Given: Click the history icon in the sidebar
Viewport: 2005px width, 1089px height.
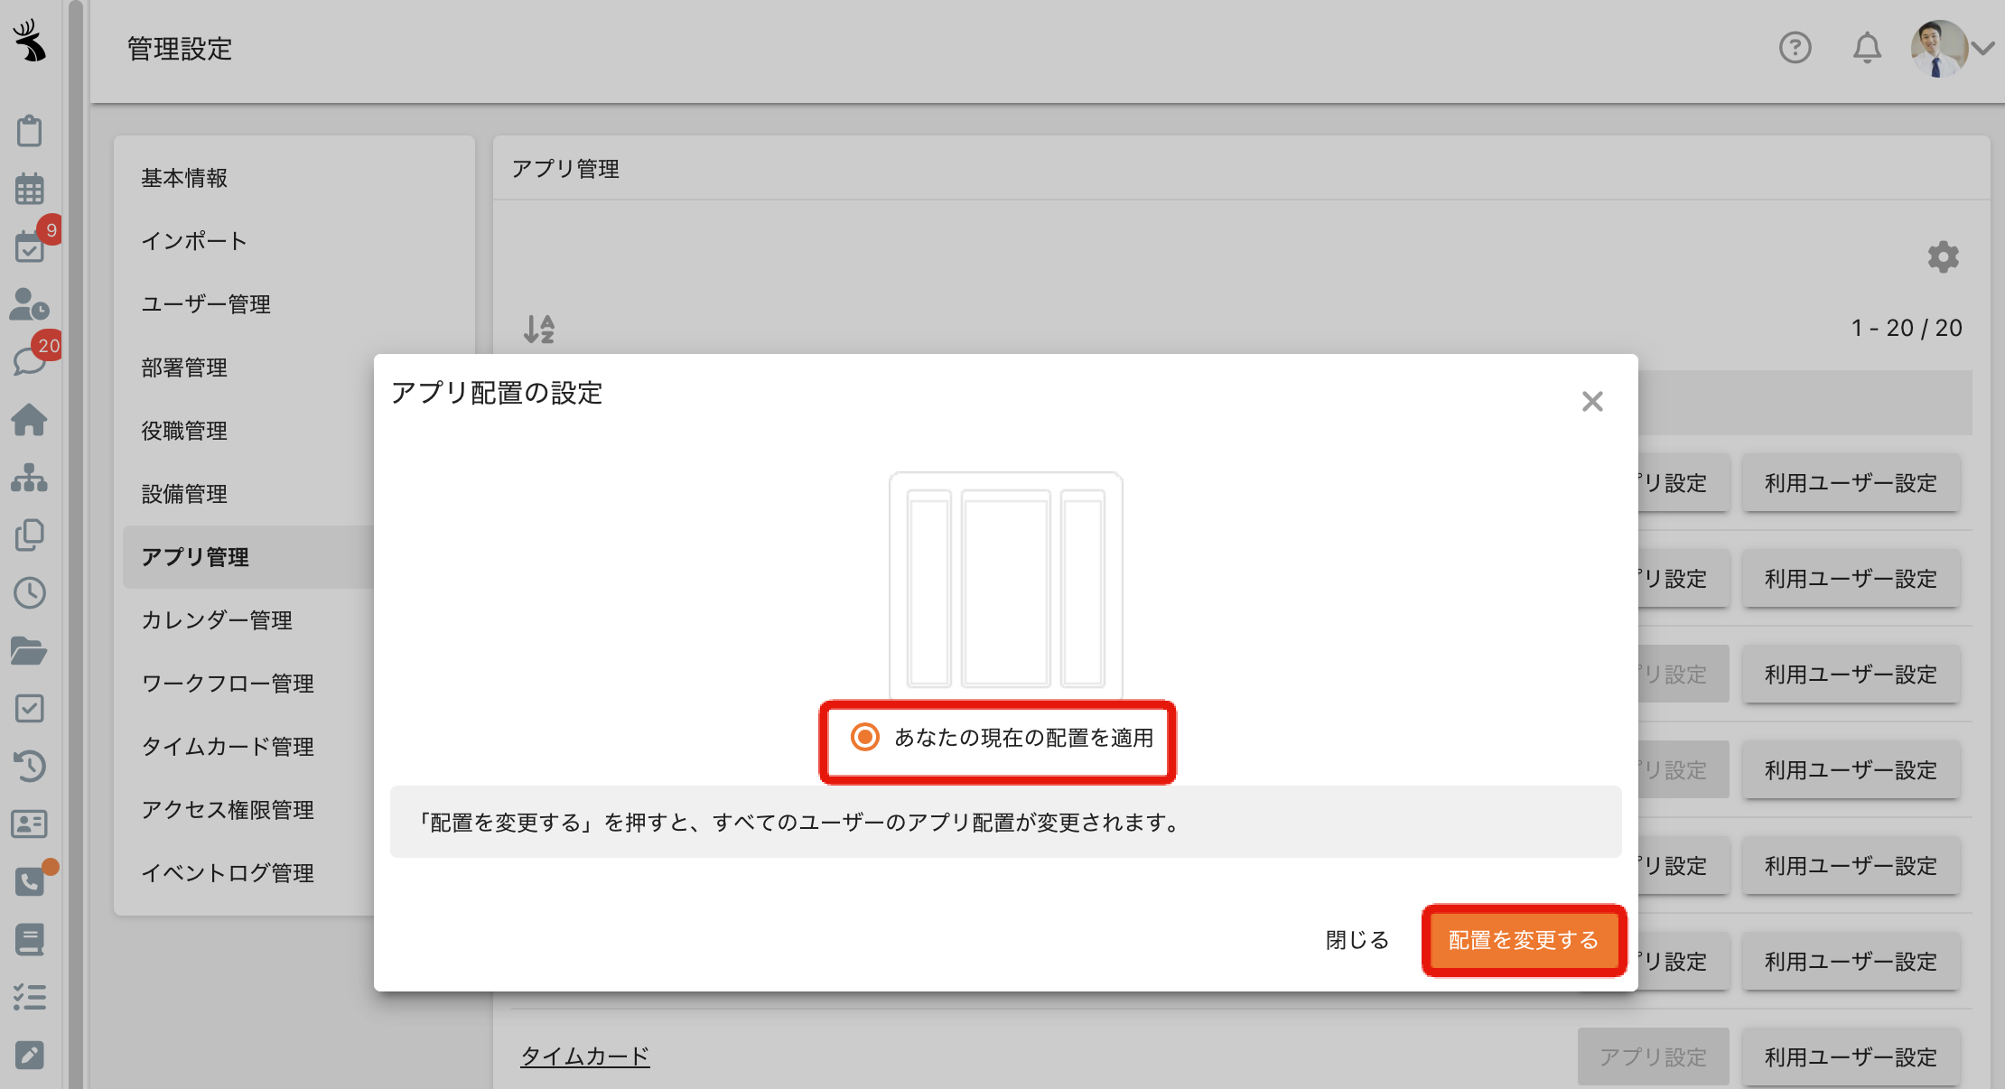Looking at the screenshot, I should (x=31, y=766).
